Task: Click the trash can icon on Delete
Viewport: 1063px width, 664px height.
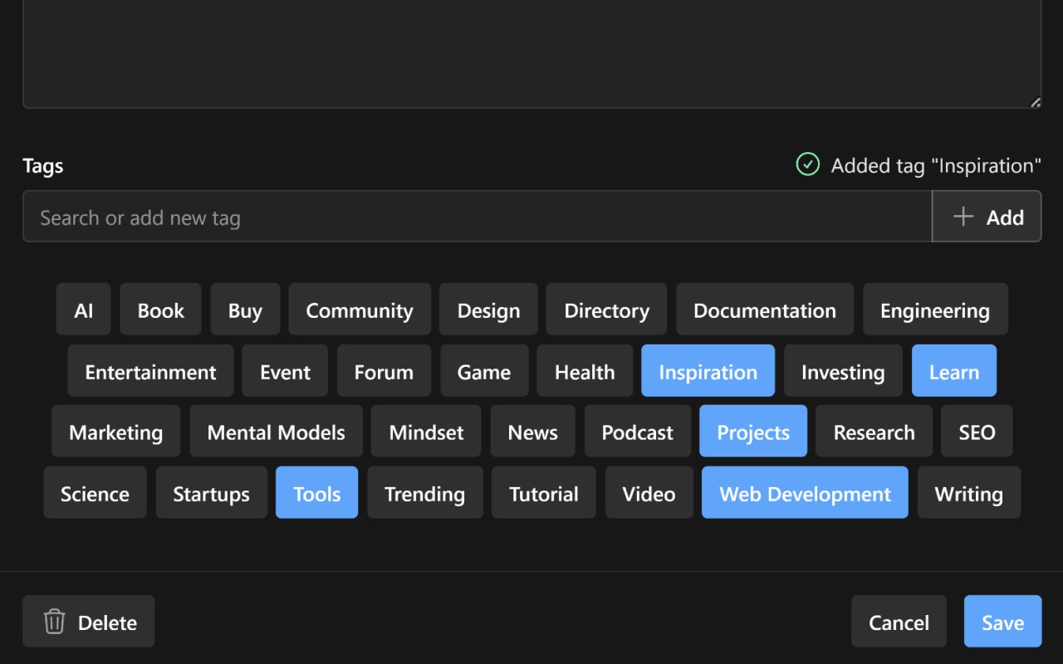Action: tap(54, 622)
